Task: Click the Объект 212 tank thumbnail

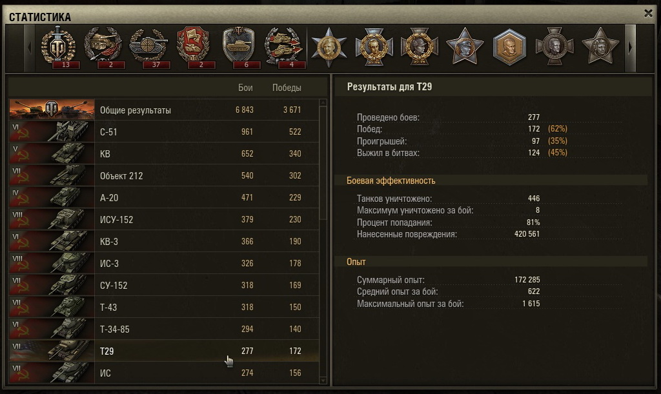Action: 52,175
